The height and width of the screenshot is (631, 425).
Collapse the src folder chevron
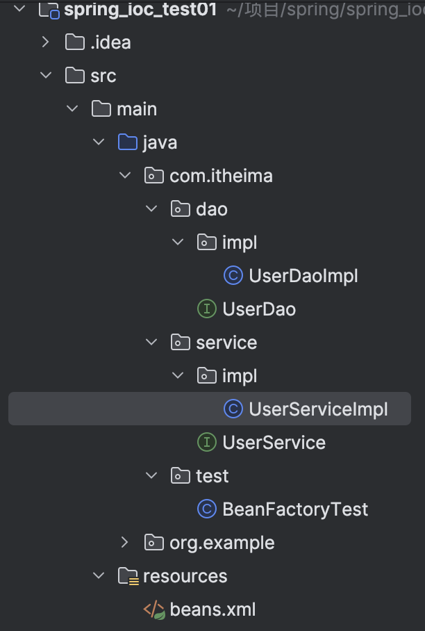[x=46, y=75]
